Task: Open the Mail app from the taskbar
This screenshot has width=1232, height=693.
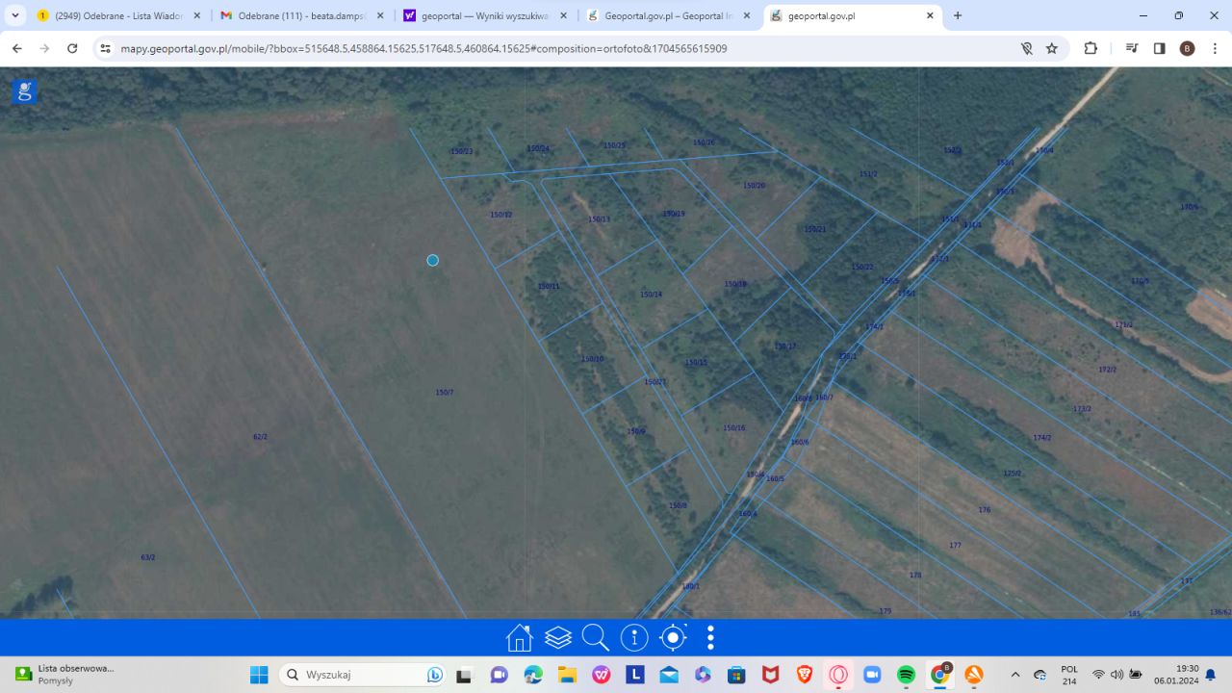Action: click(669, 675)
